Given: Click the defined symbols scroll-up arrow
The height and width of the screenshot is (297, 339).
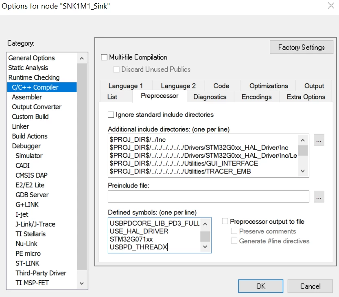Looking at the screenshot, I should click(205, 224).
